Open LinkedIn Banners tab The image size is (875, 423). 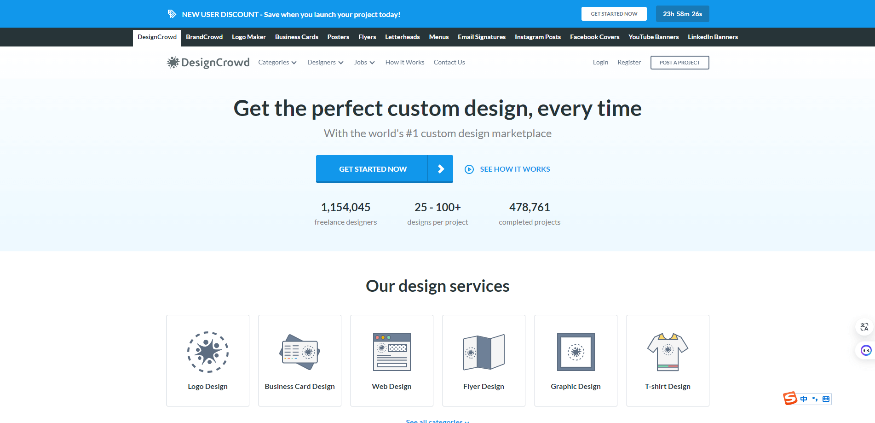point(713,37)
